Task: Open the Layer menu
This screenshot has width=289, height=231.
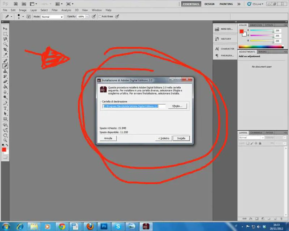Action: click(x=34, y=10)
